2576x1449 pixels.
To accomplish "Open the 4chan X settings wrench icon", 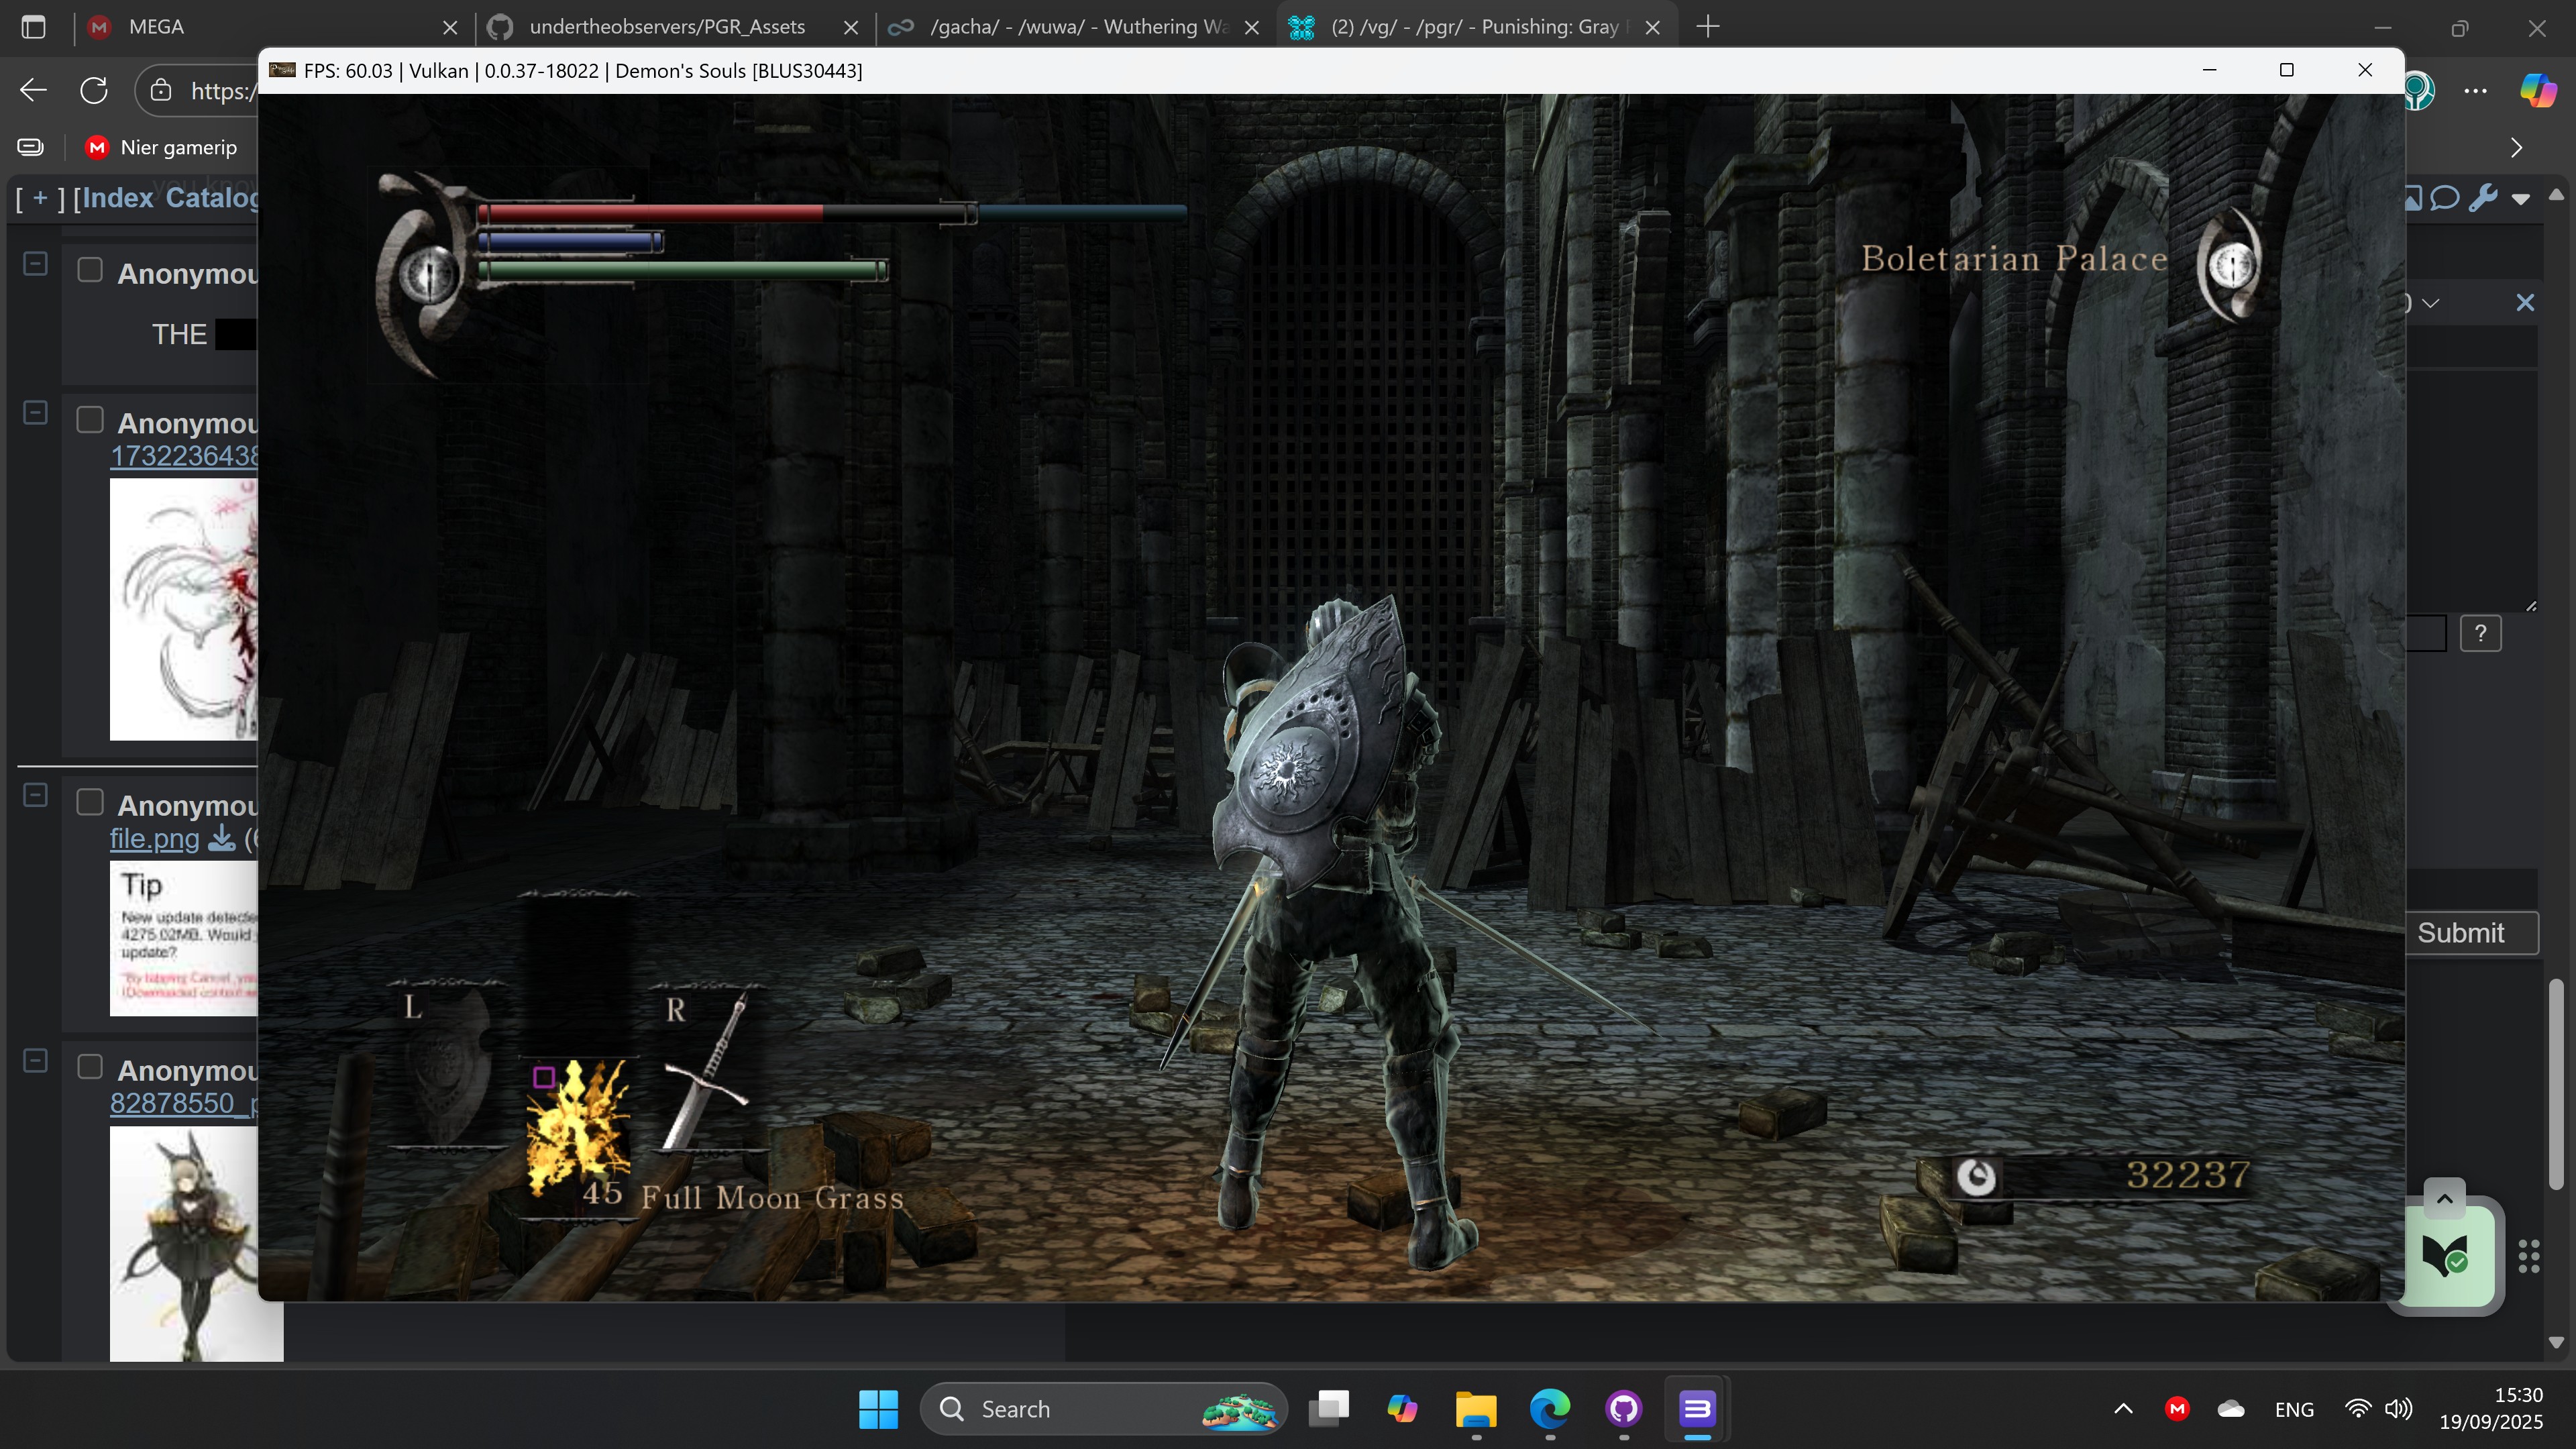I will [2483, 198].
